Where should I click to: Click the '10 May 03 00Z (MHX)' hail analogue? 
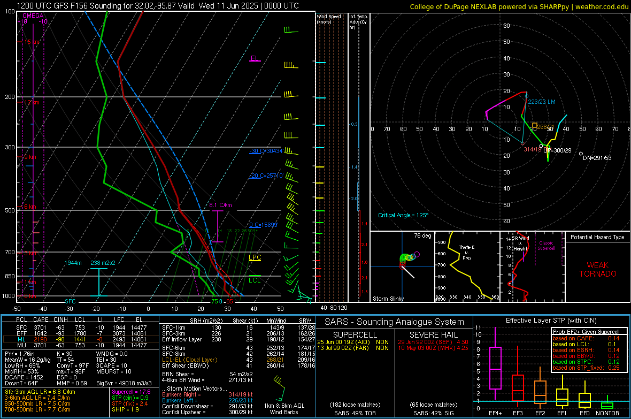(x=426, y=348)
